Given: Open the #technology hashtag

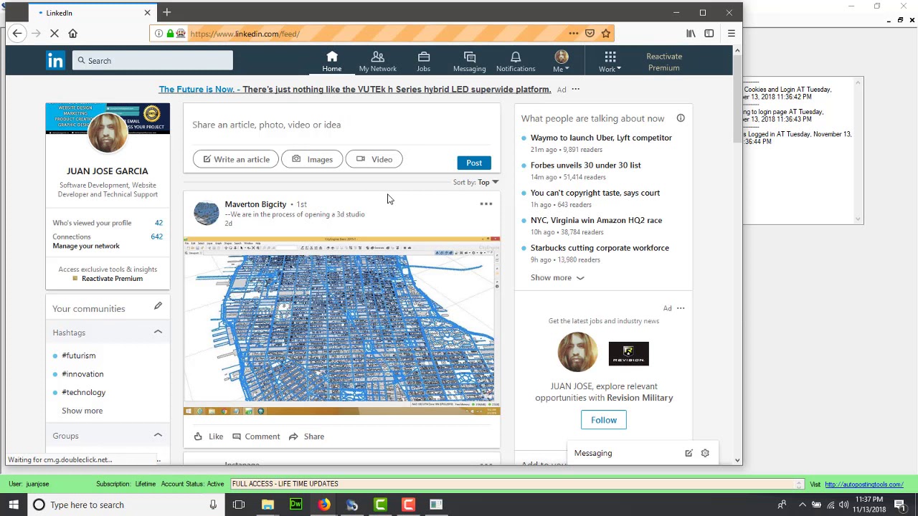Looking at the screenshot, I should point(83,393).
